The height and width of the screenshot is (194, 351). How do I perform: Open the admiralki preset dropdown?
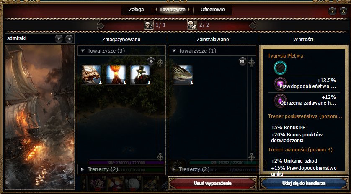59,39
